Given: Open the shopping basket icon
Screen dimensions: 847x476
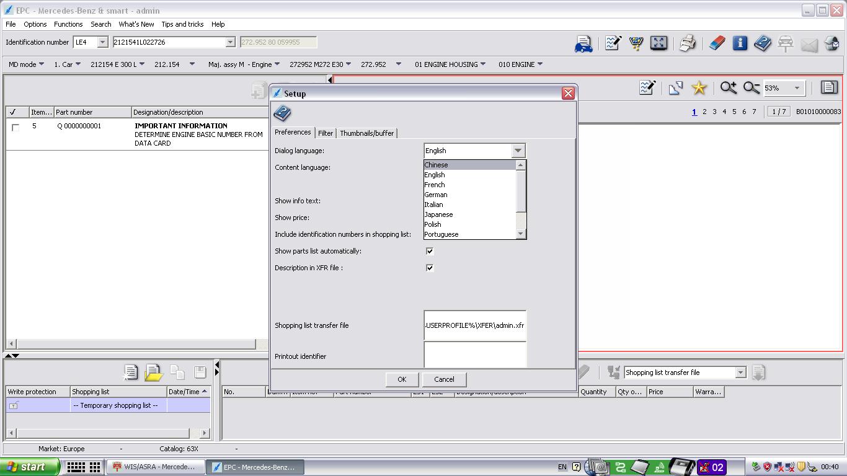Looking at the screenshot, I should click(x=636, y=43).
